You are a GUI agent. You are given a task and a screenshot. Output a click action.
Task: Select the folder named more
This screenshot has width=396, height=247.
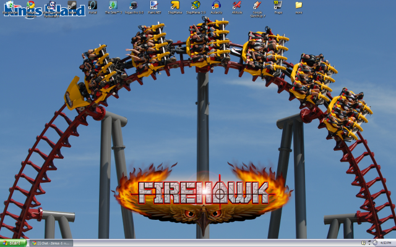coord(299,7)
